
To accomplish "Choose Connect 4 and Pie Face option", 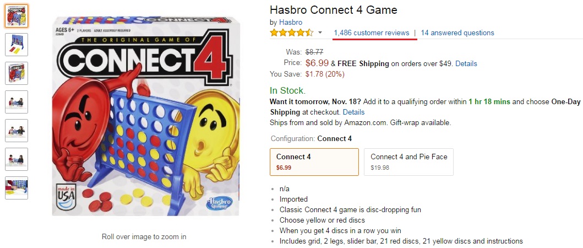I will pyautogui.click(x=408, y=161).
